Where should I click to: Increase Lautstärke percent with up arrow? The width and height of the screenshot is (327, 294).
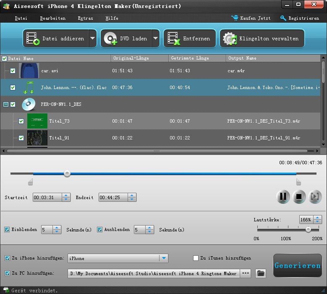pyautogui.click(x=317, y=218)
